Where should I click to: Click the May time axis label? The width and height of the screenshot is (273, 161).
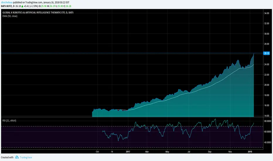[167, 152]
